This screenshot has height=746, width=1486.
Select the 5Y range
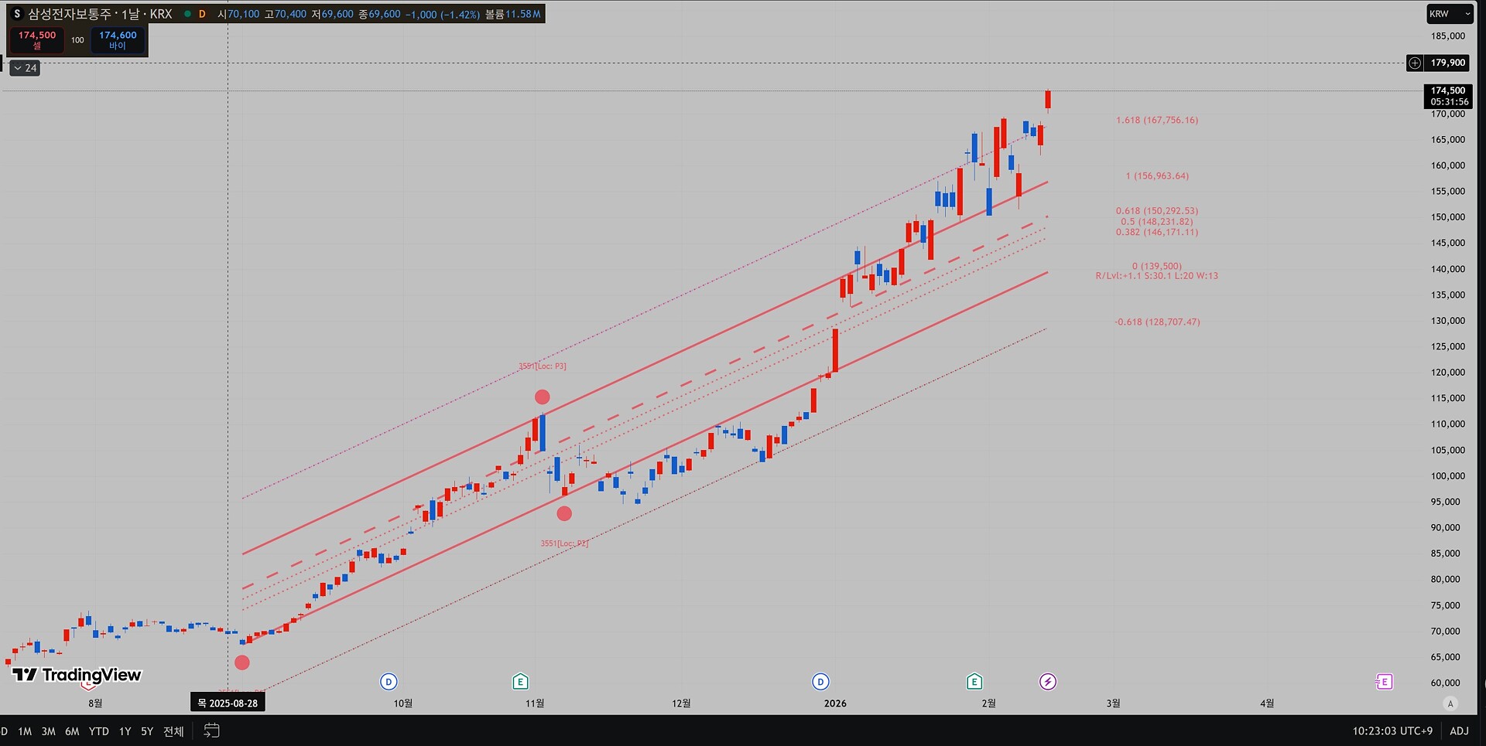pos(147,731)
